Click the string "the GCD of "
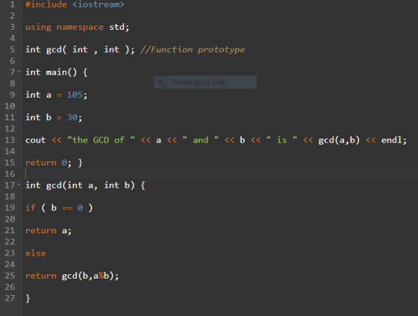Viewport: 418px width, 316px height. click(101, 140)
